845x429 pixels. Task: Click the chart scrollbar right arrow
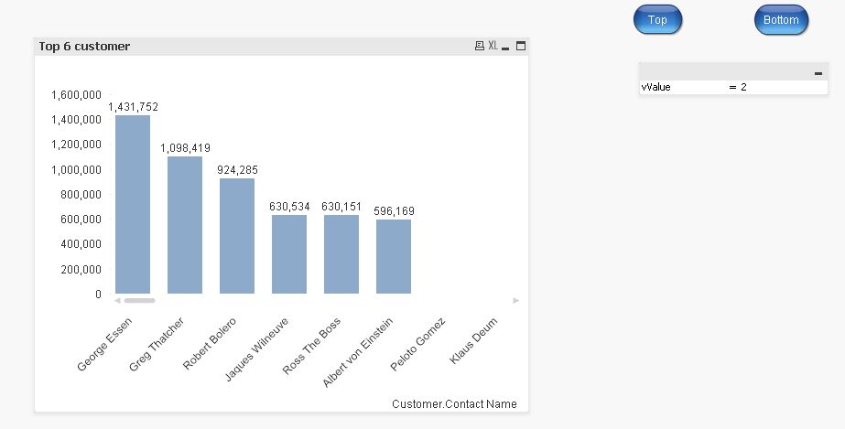click(x=516, y=300)
